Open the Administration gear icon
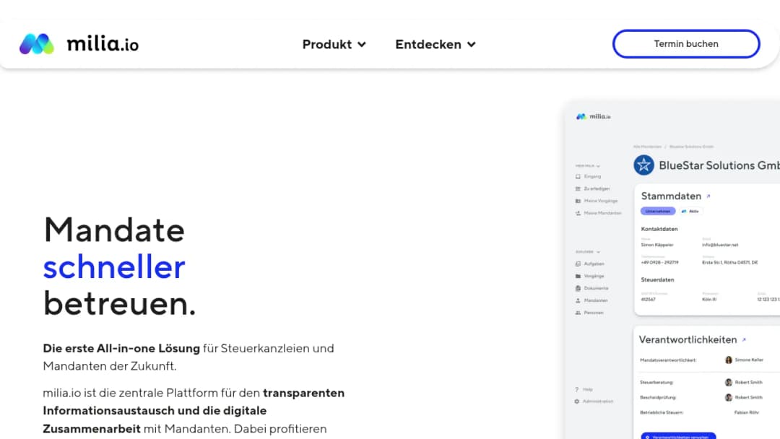 (x=577, y=401)
